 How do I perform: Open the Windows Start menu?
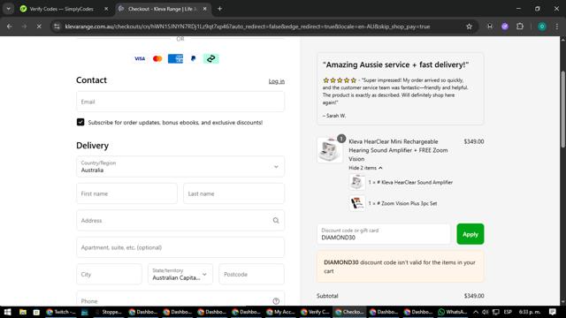[x=8, y=312]
